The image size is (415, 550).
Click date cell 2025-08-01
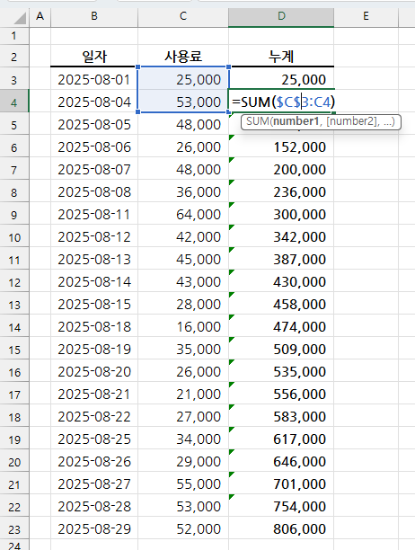click(x=94, y=79)
